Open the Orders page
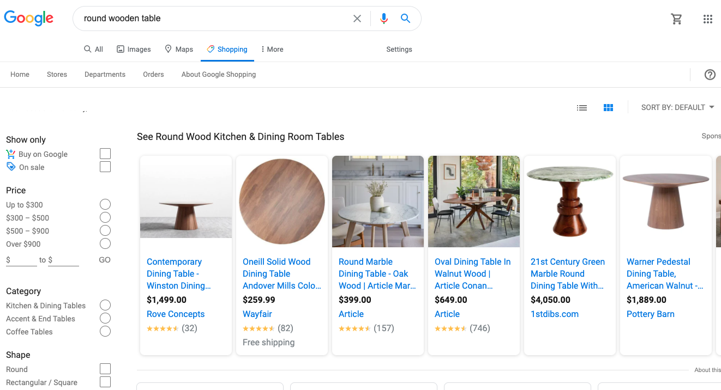721x390 pixels. tap(153, 74)
